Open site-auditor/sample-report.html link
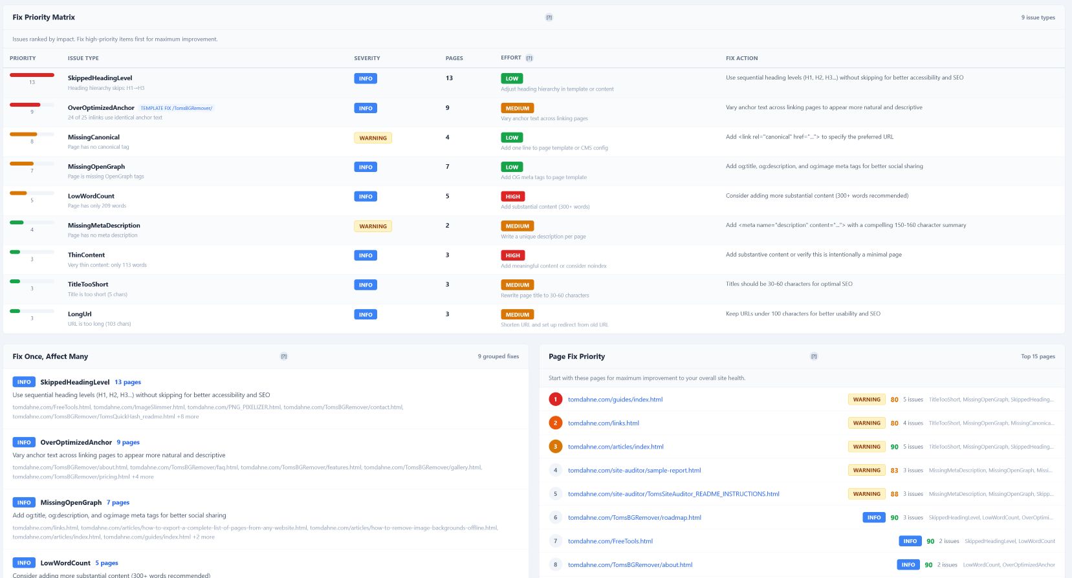This screenshot has width=1072, height=578. (635, 470)
